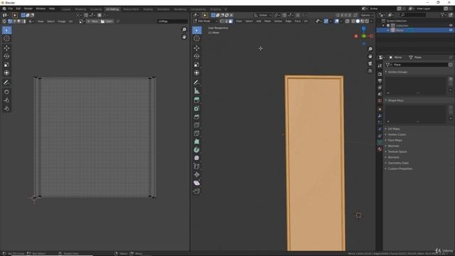
Task: Toggle visibility eye of selected mesh object
Action: (x=451, y=30)
